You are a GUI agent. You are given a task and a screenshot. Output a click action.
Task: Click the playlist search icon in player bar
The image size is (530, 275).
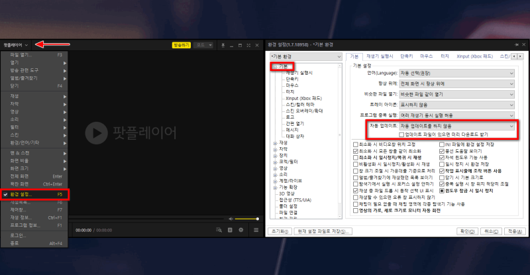(x=218, y=230)
